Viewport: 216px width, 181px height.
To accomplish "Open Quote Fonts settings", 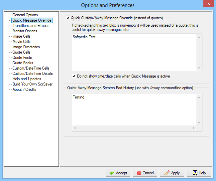I will [x=22, y=58].
